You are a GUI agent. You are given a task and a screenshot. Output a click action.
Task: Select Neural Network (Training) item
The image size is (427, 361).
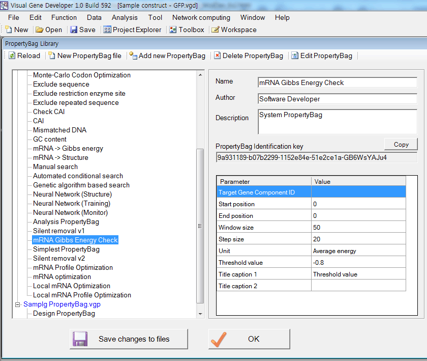coord(72,204)
